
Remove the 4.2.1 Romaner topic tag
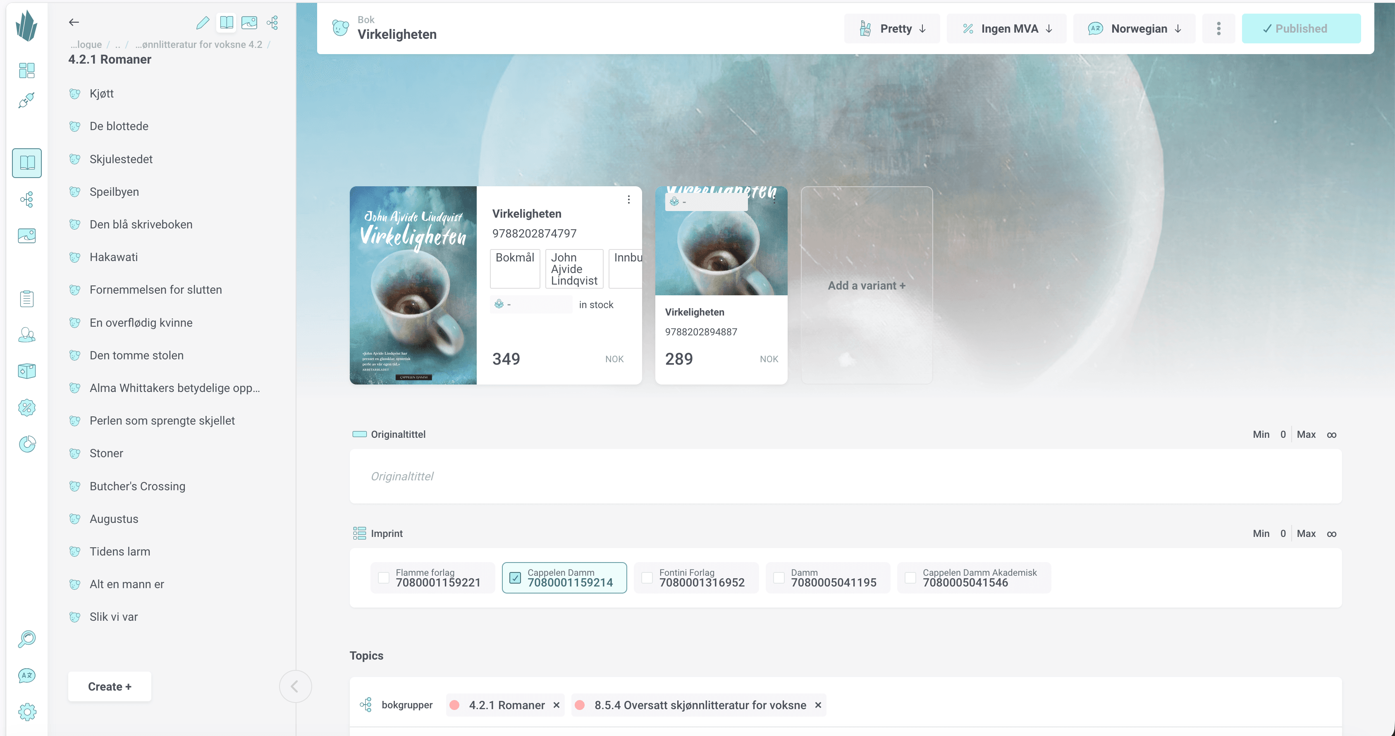(556, 705)
